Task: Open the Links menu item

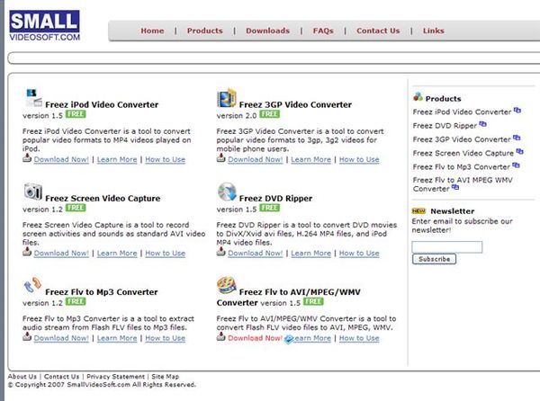Action: click(434, 31)
